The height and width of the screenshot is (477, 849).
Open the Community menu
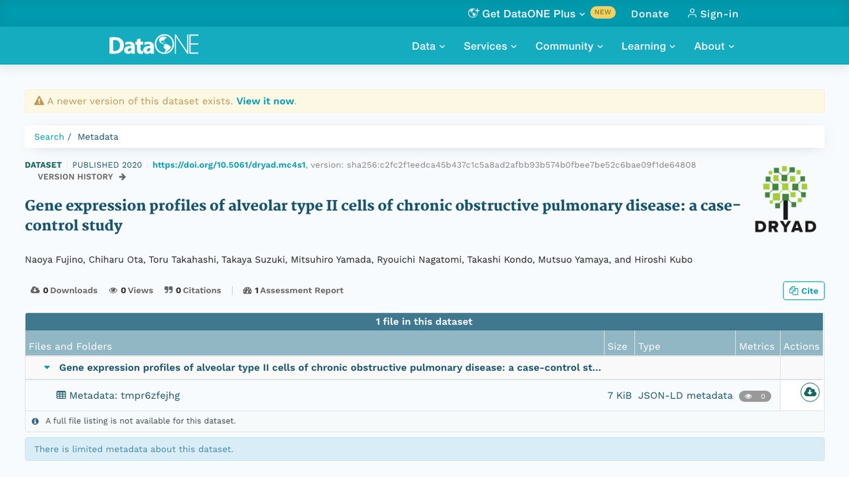pos(569,46)
